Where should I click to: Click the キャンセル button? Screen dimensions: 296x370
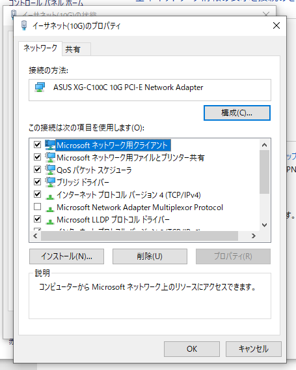click(254, 349)
